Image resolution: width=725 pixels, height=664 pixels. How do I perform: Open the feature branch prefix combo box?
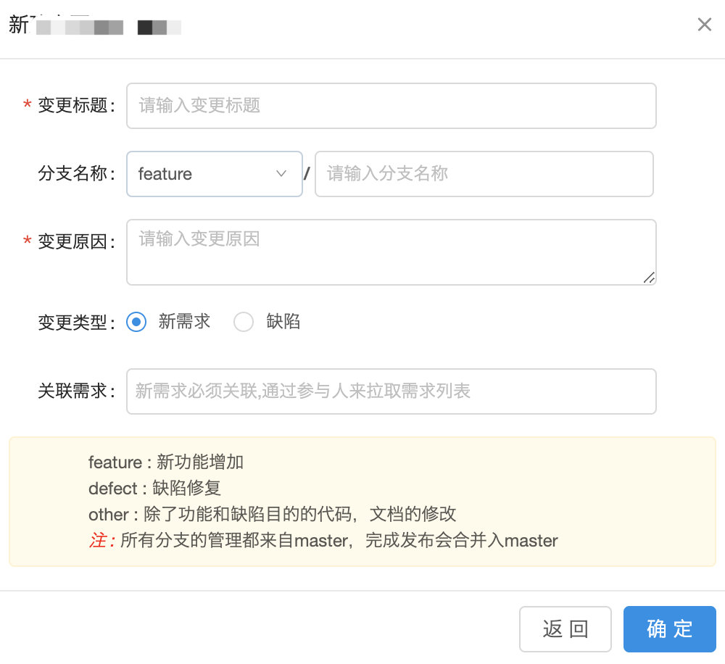[214, 174]
